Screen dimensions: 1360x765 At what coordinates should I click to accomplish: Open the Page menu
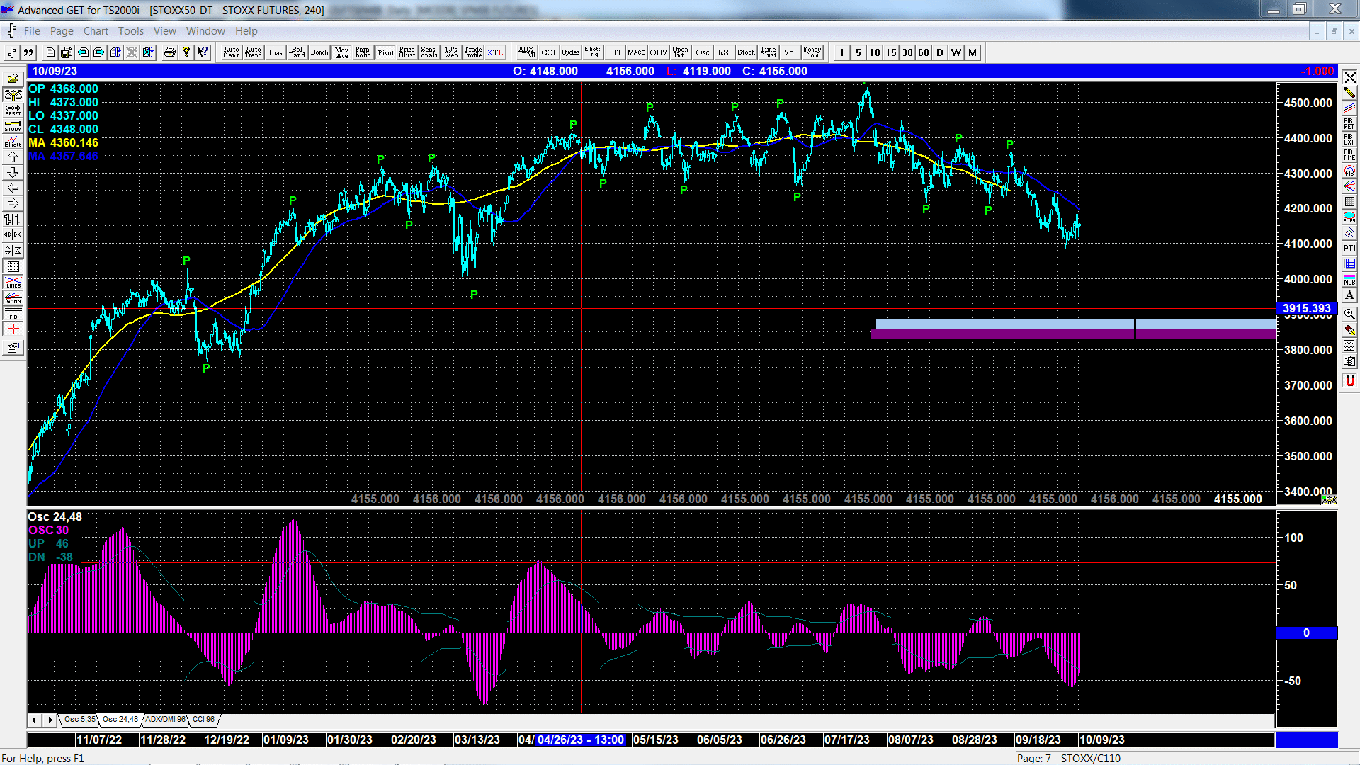click(62, 31)
